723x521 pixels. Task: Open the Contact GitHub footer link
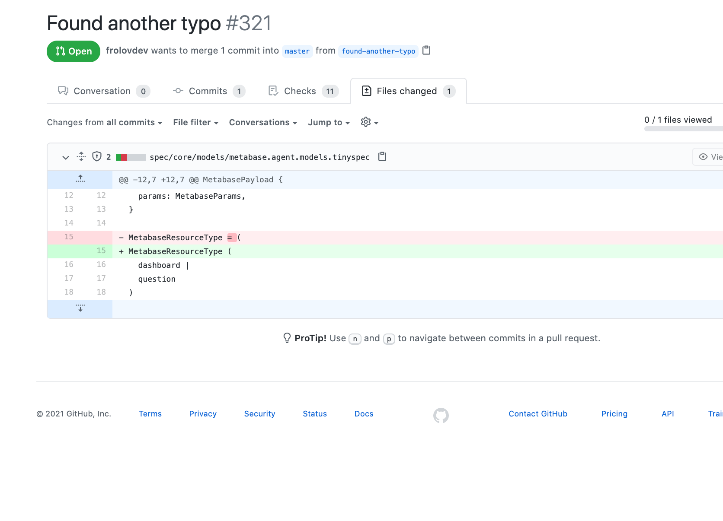[x=538, y=414]
